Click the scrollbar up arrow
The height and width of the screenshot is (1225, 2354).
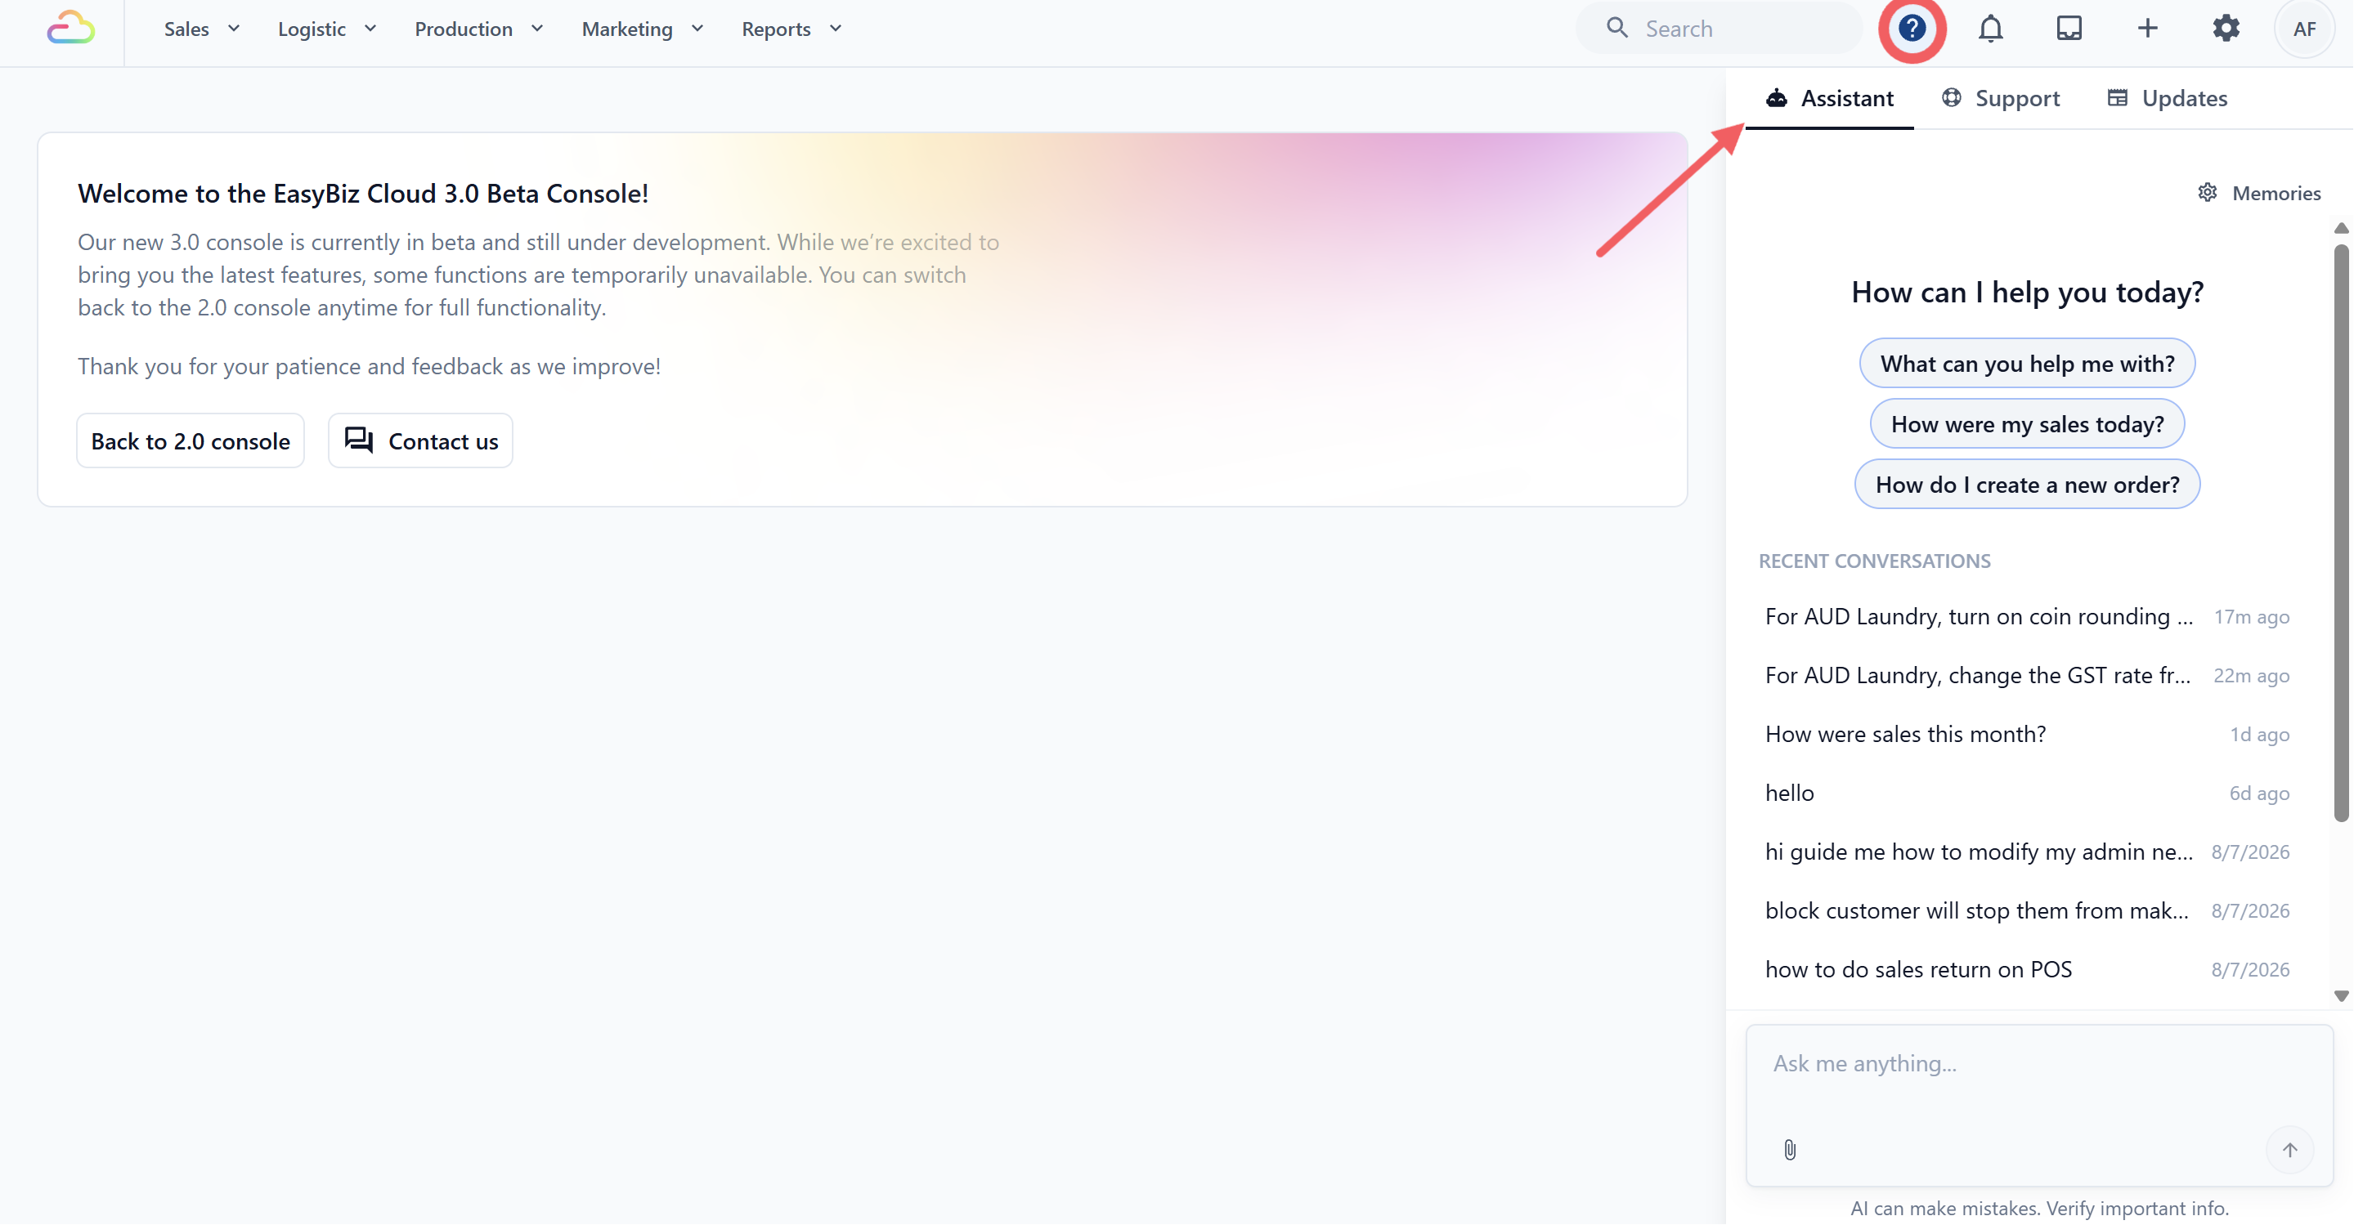coord(2342,228)
